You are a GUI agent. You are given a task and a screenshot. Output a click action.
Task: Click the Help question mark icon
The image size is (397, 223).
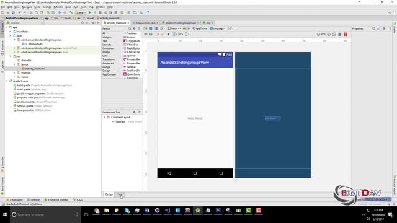coord(148,12)
